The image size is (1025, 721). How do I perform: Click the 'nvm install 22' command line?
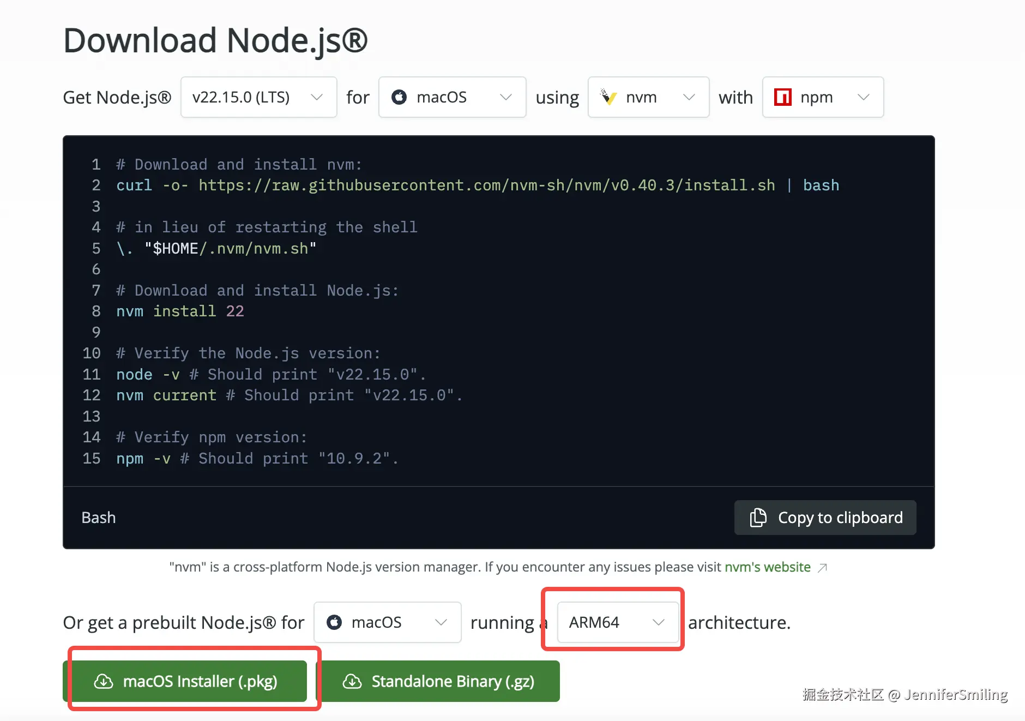[x=180, y=311]
